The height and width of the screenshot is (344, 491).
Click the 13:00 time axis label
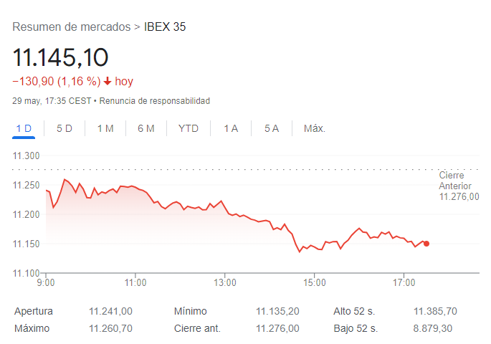click(225, 282)
